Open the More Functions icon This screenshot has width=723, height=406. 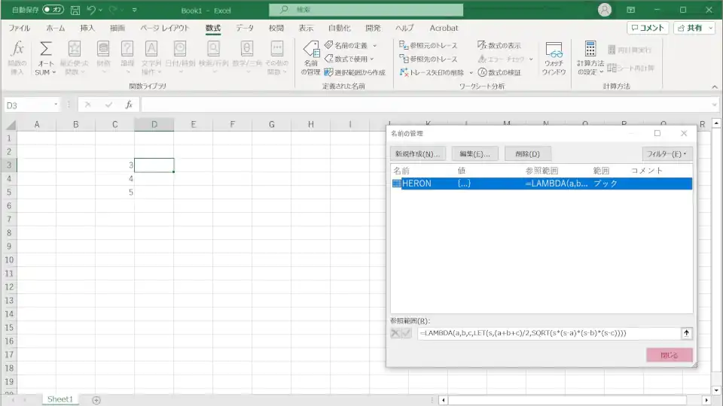click(276, 49)
